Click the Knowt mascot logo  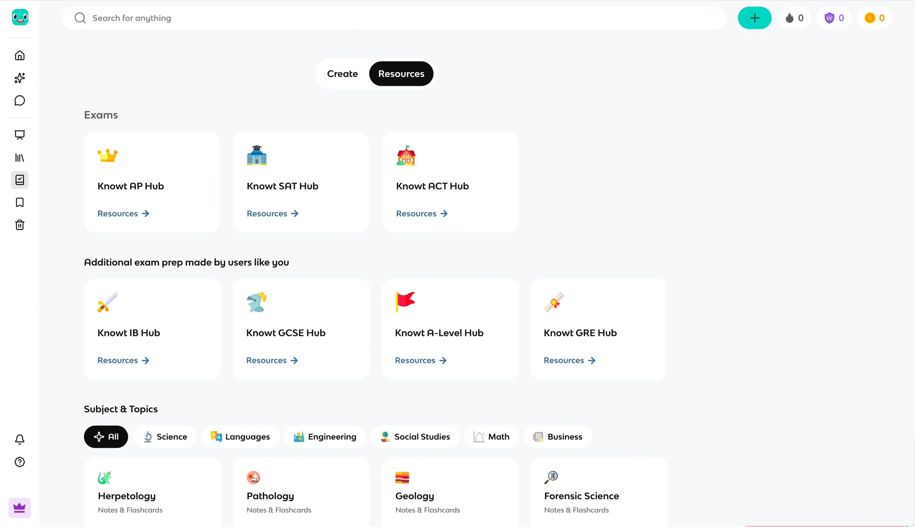point(20,17)
